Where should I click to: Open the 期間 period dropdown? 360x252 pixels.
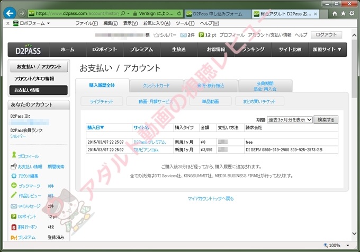click(x=290, y=120)
